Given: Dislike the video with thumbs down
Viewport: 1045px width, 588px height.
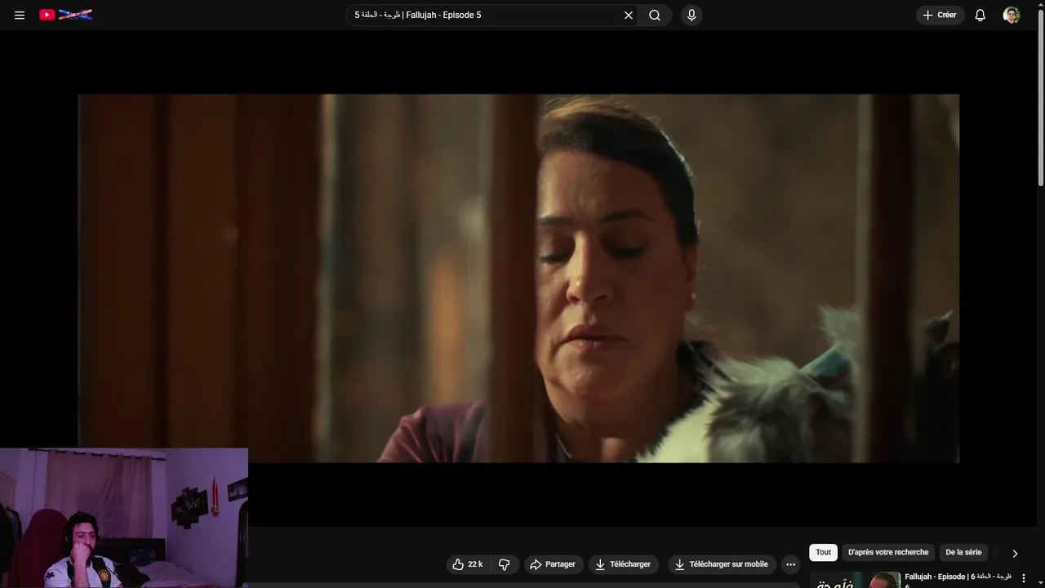Looking at the screenshot, I should [x=504, y=564].
